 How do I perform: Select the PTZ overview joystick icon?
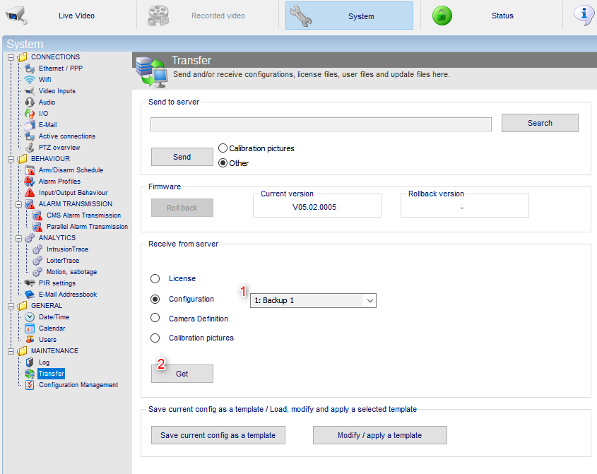[29, 148]
